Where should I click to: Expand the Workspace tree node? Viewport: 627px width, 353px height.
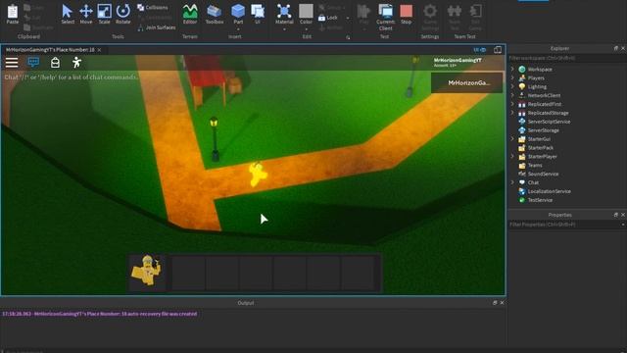pos(512,69)
